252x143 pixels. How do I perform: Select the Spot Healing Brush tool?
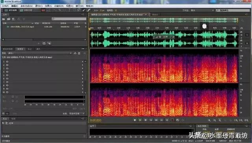click(89, 10)
